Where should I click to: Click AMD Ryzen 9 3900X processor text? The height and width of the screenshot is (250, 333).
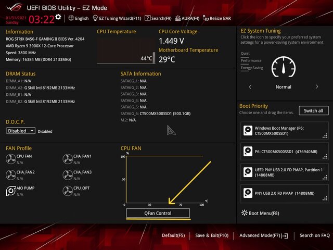[40, 46]
